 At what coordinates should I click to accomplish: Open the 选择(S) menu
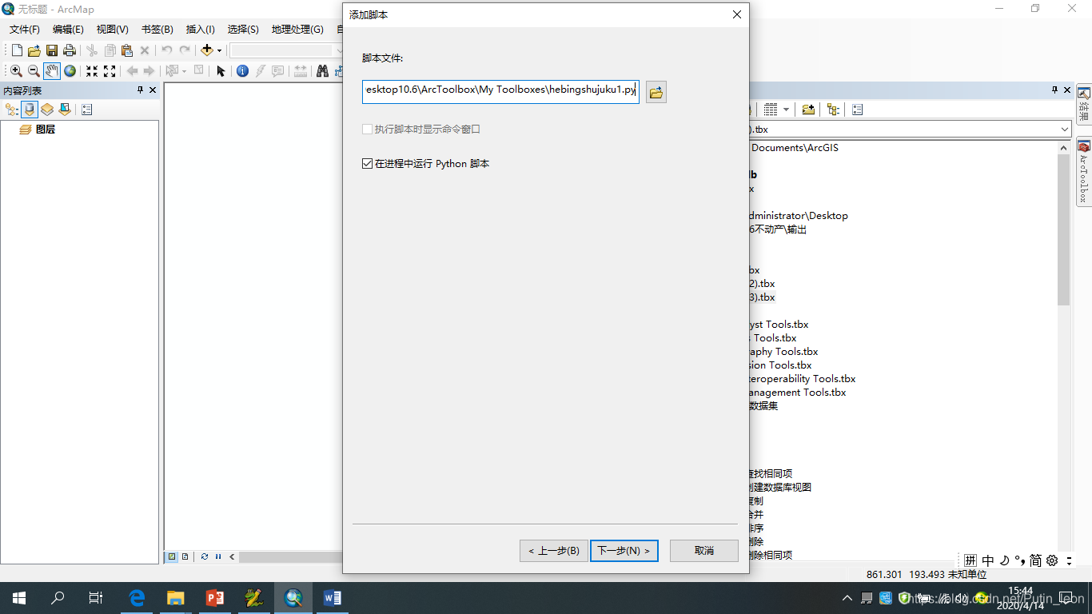pyautogui.click(x=243, y=30)
